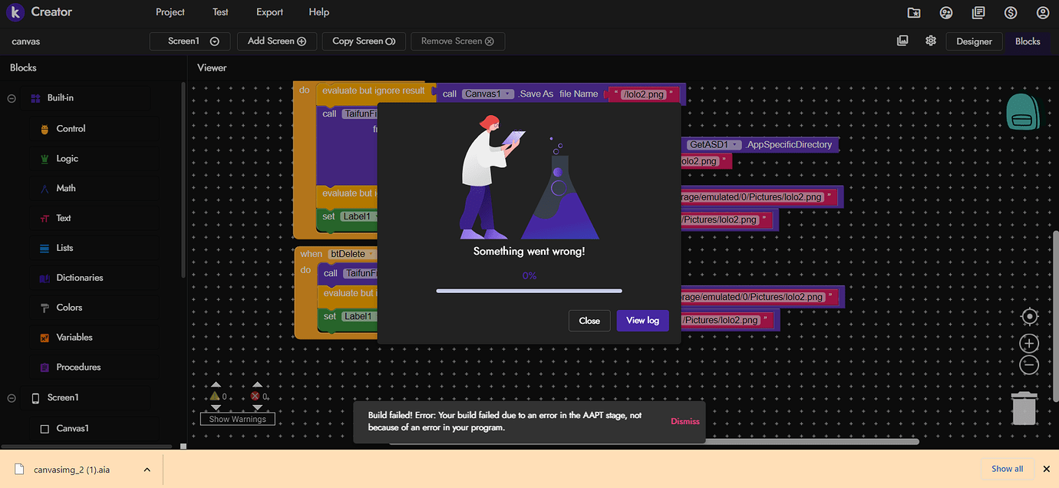Viewport: 1059px width, 488px height.
Task: Collapse the Screen1 component tree
Action: click(12, 397)
